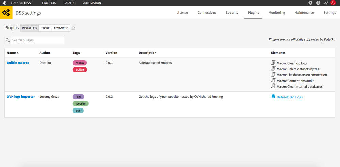Click the Dataiku bird logo
The width and height of the screenshot is (340, 167).
[x=4, y=3]
